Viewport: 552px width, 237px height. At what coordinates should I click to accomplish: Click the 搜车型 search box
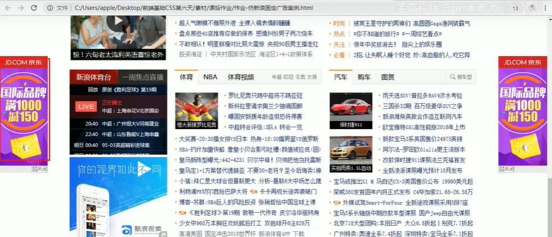point(461,77)
